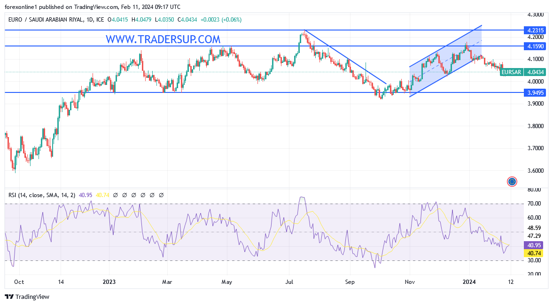Screen dimensions: 553x305
Task: Click the red circled emblem above the RSI panel
Action: 512,182
